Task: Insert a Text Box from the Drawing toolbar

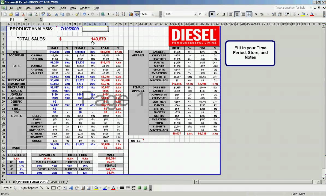Action: coord(65,188)
